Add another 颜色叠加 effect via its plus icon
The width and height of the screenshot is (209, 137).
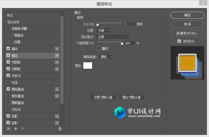click(57, 89)
